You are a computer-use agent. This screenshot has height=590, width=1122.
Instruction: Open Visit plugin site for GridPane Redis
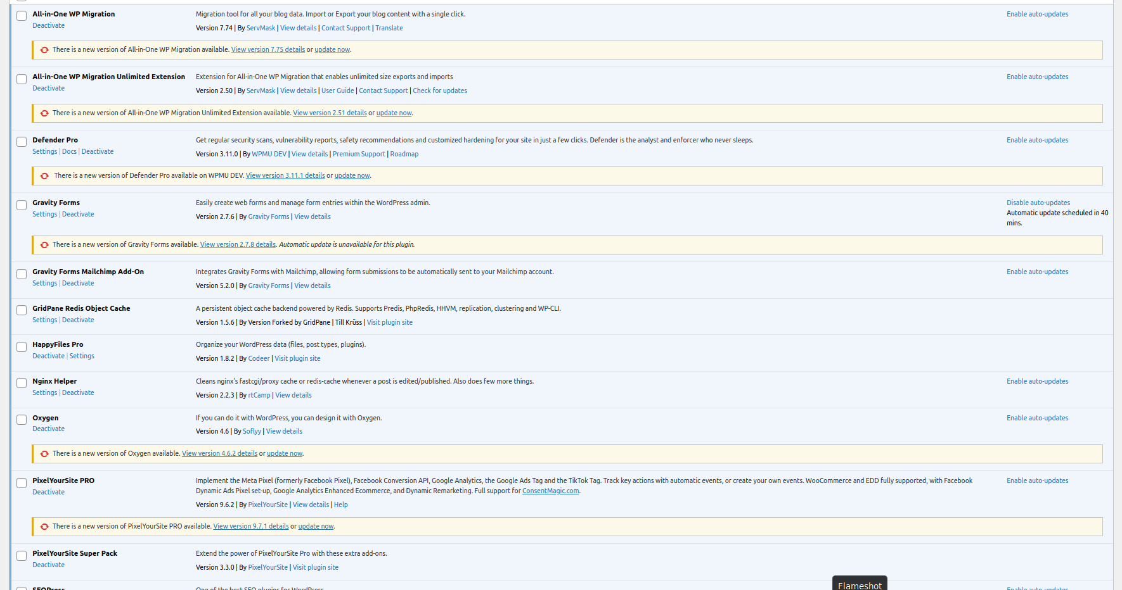click(x=389, y=323)
